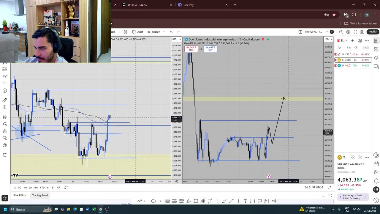Viewport: 380px width, 214px height.
Task: Start bar Replay mode
Action: 153,32
